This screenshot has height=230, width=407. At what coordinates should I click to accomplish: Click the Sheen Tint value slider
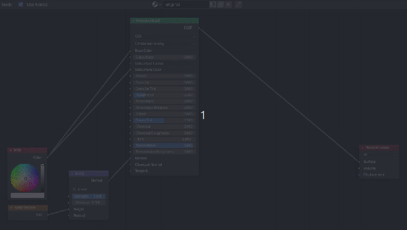[164, 120]
